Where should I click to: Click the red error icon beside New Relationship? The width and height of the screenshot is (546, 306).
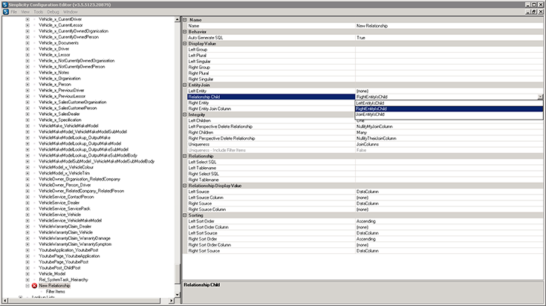click(x=34, y=285)
